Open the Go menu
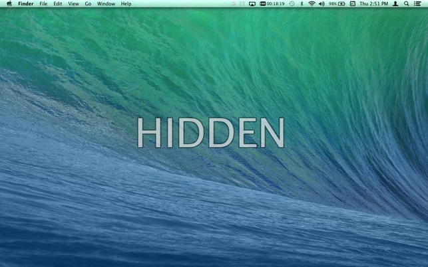The height and width of the screenshot is (267, 428). [x=88, y=4]
